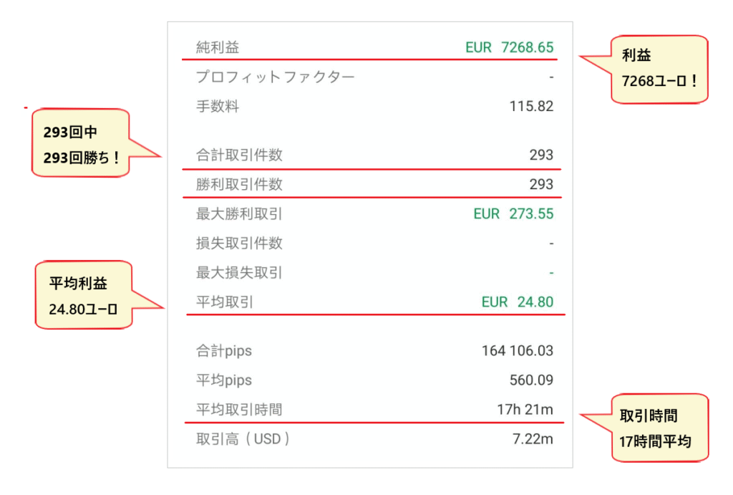Viewport: 733px width, 495px height.
Task: Click the 最大損失取引 row label
Action: pyautogui.click(x=239, y=273)
